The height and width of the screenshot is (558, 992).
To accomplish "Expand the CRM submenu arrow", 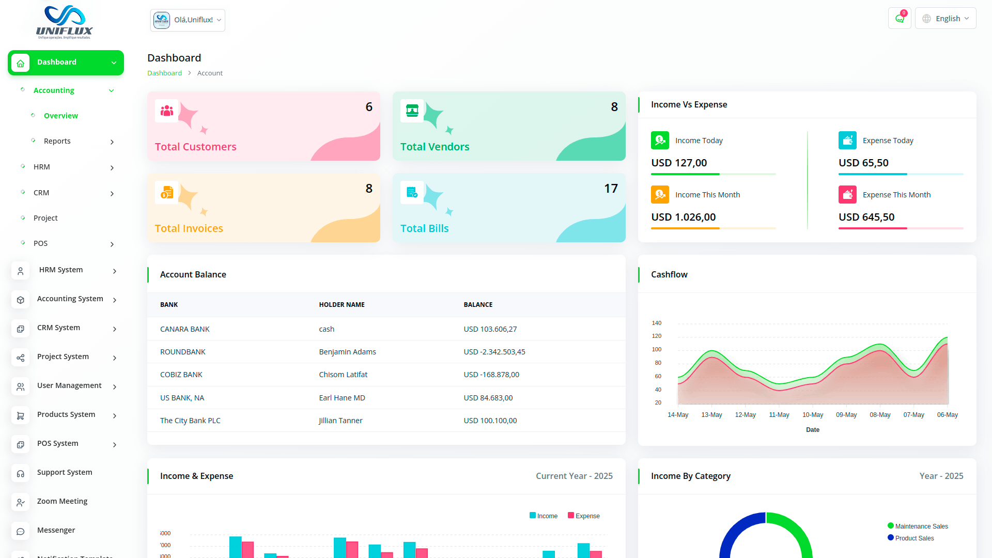I will click(x=112, y=193).
